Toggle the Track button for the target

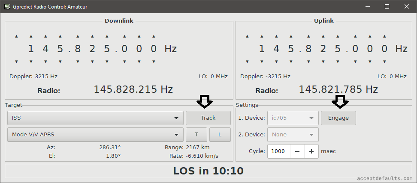[x=208, y=118]
